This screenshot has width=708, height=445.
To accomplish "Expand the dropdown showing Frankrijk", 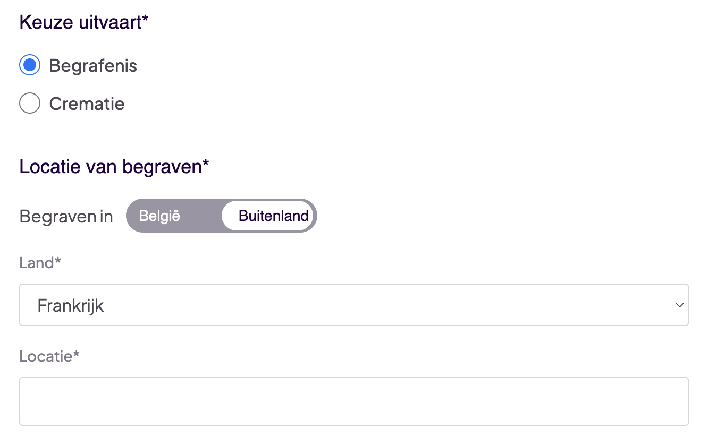I will [354, 305].
